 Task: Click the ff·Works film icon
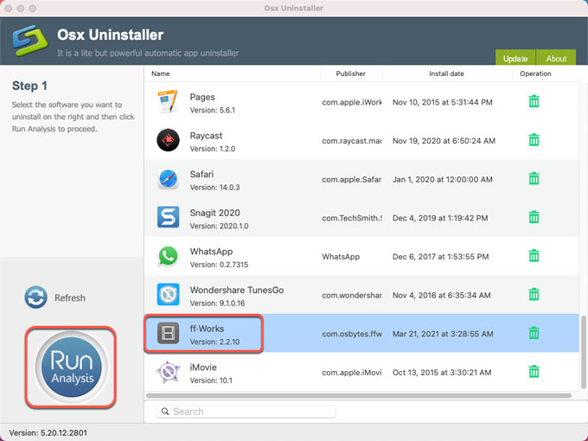click(168, 333)
